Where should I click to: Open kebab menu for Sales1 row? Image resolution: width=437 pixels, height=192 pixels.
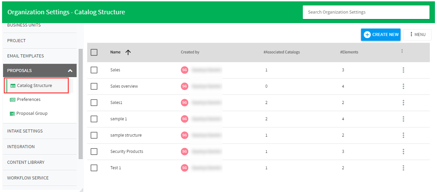403,103
